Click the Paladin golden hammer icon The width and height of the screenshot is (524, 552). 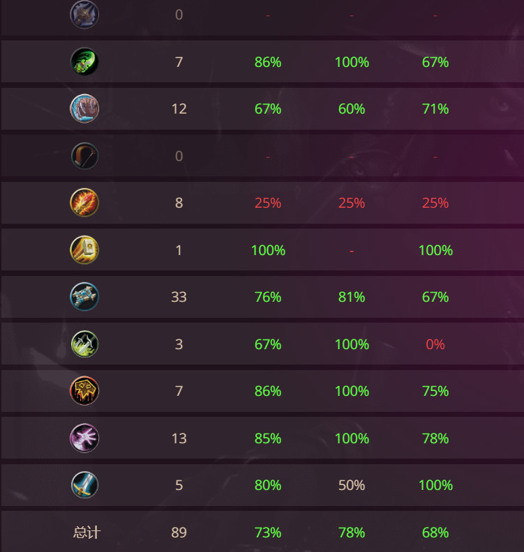[84, 250]
